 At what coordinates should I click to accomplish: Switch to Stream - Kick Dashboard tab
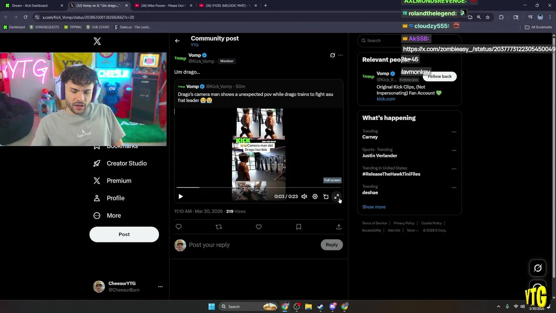(x=34, y=6)
